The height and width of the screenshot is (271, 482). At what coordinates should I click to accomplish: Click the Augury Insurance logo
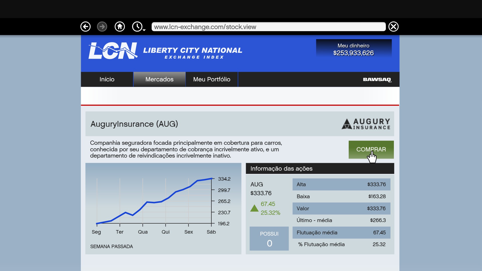[366, 124]
